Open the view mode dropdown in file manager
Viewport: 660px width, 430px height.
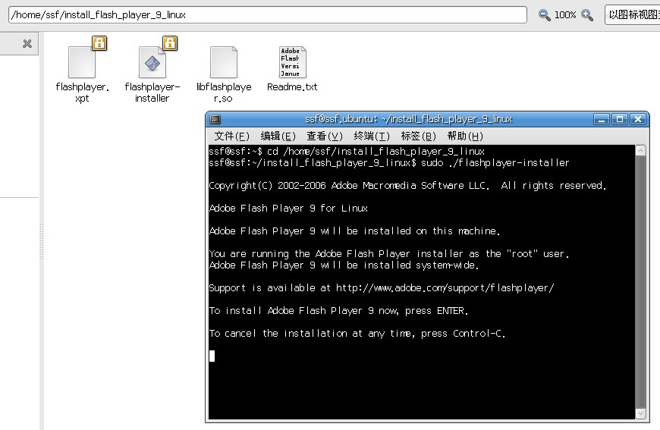632,14
